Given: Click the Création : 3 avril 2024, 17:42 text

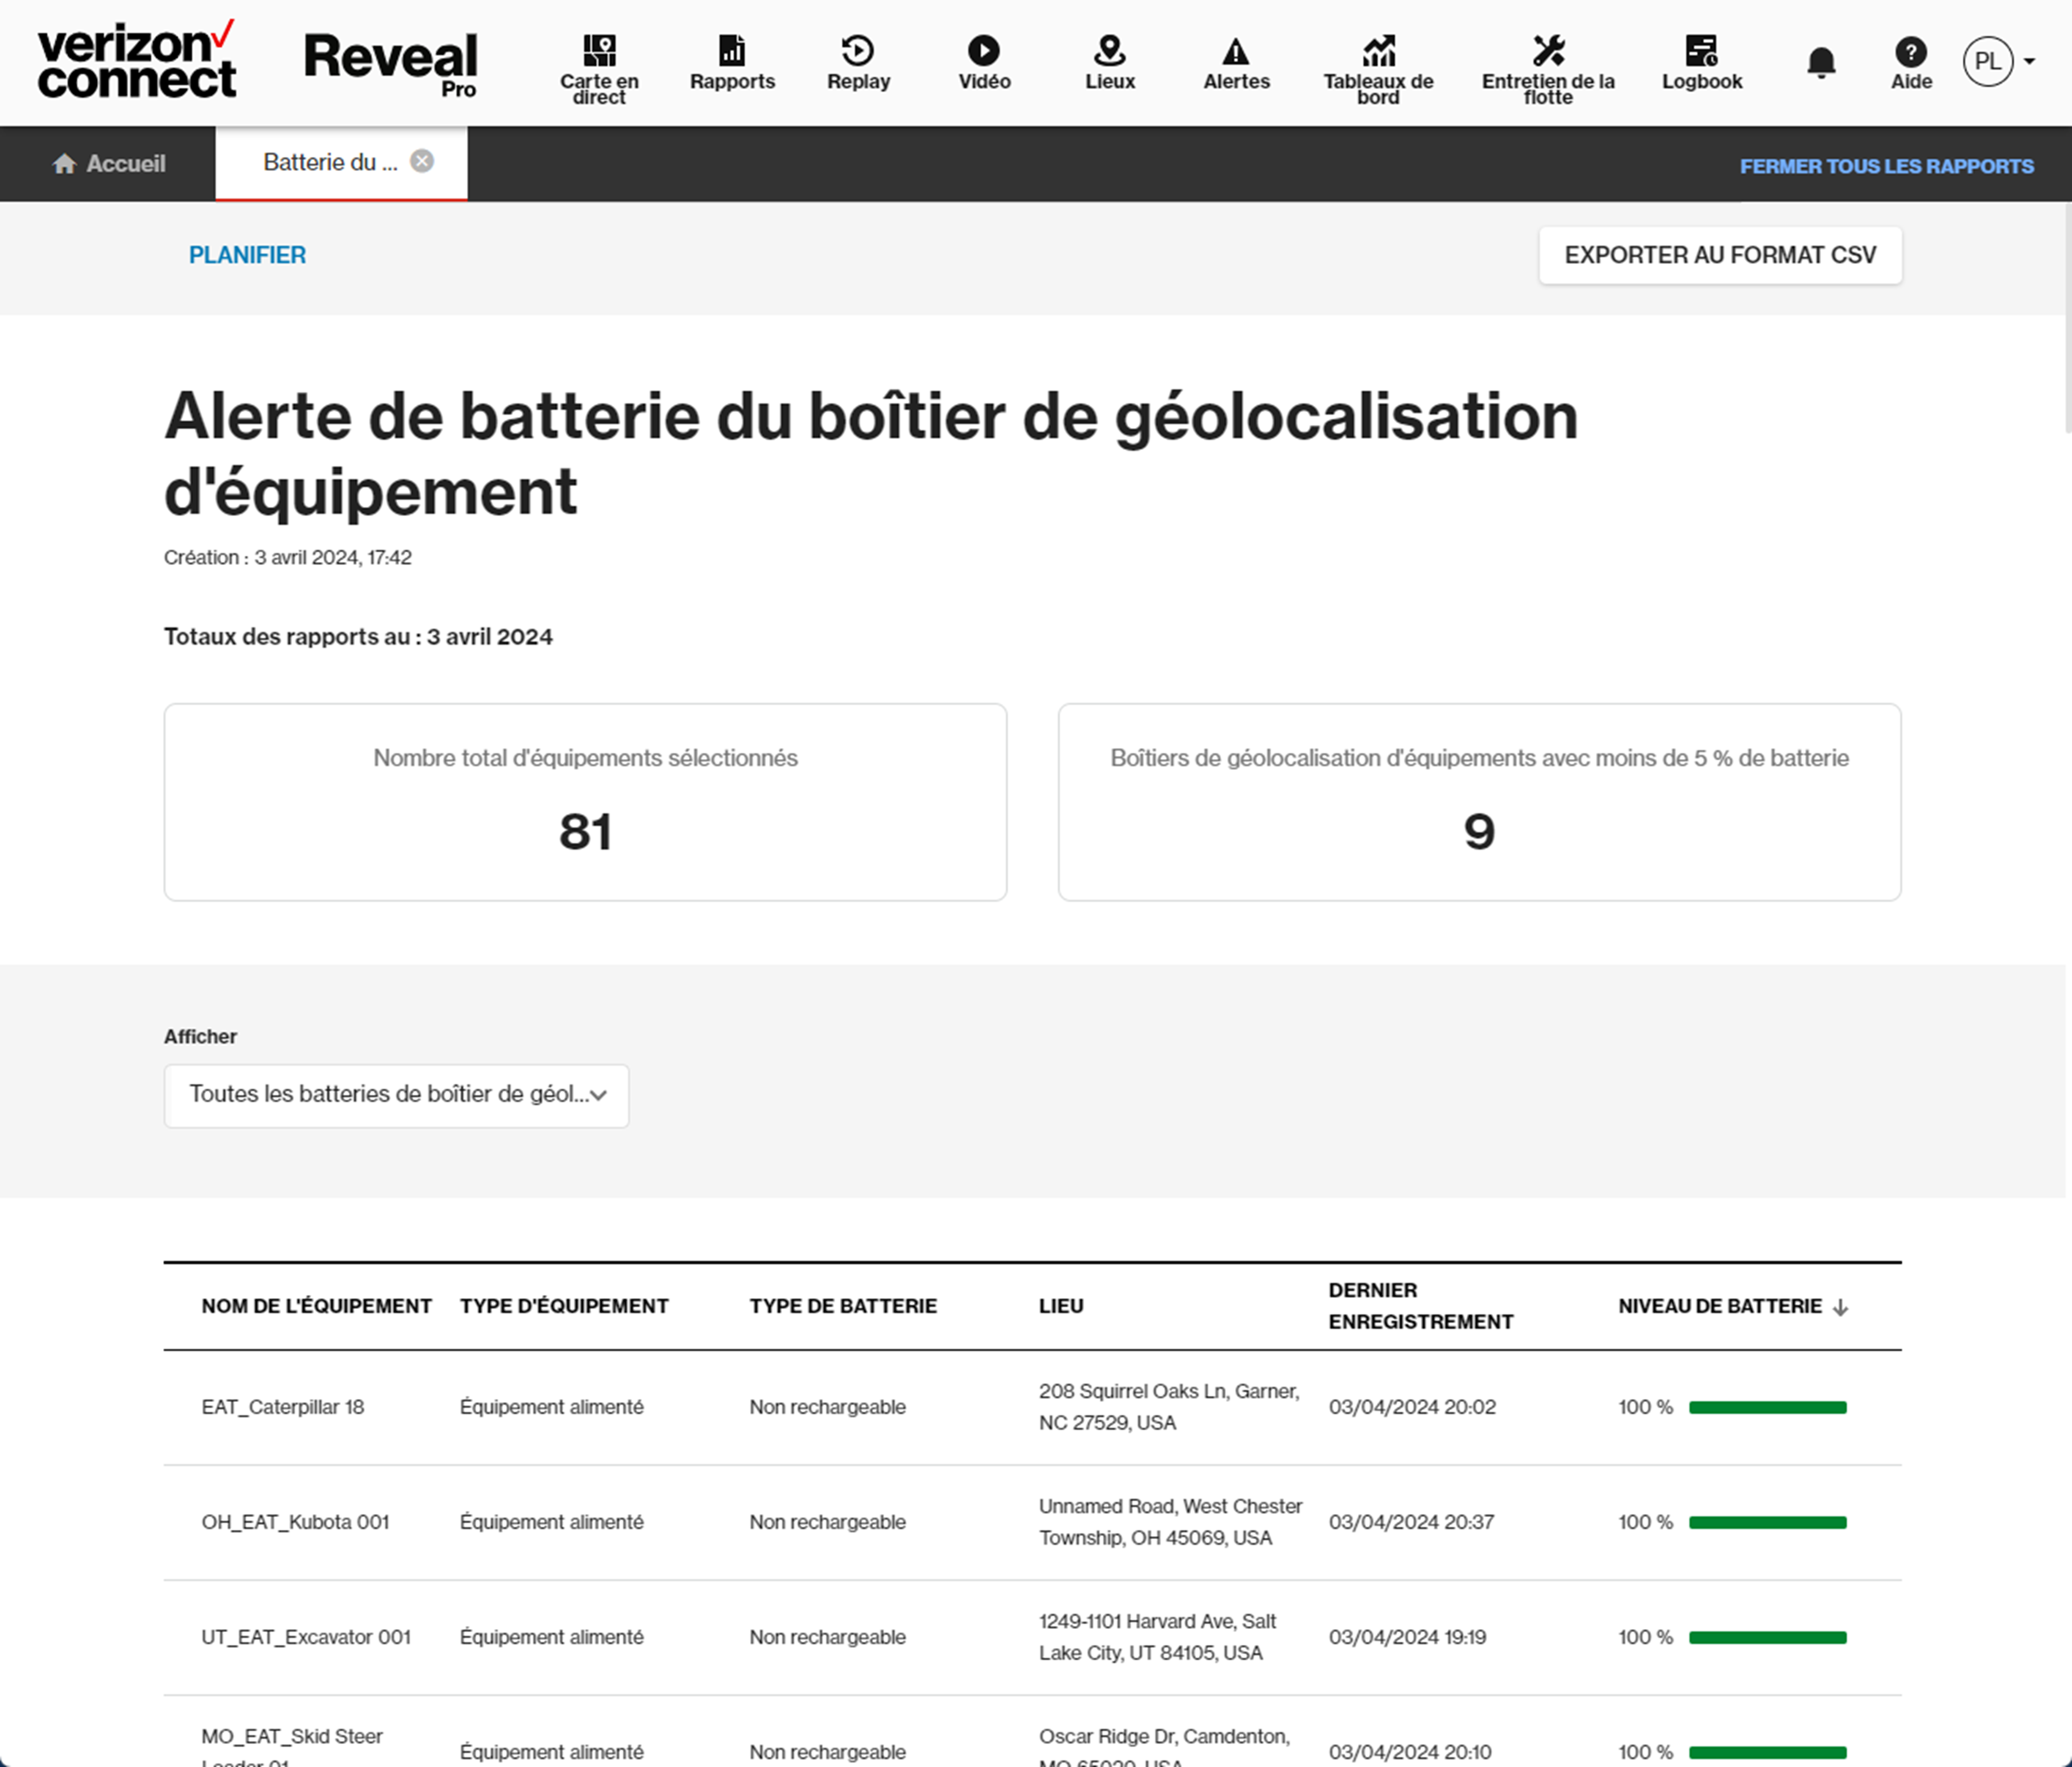Looking at the screenshot, I should pyautogui.click(x=288, y=558).
